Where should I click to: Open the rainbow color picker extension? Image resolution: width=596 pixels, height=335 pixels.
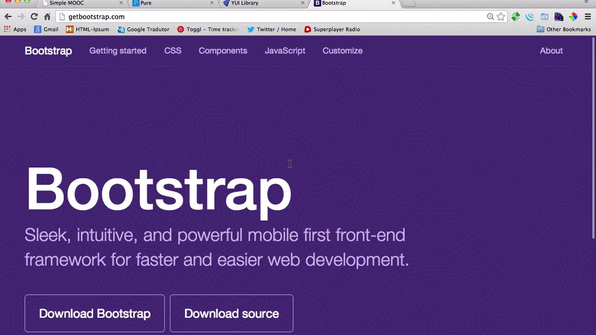click(573, 17)
